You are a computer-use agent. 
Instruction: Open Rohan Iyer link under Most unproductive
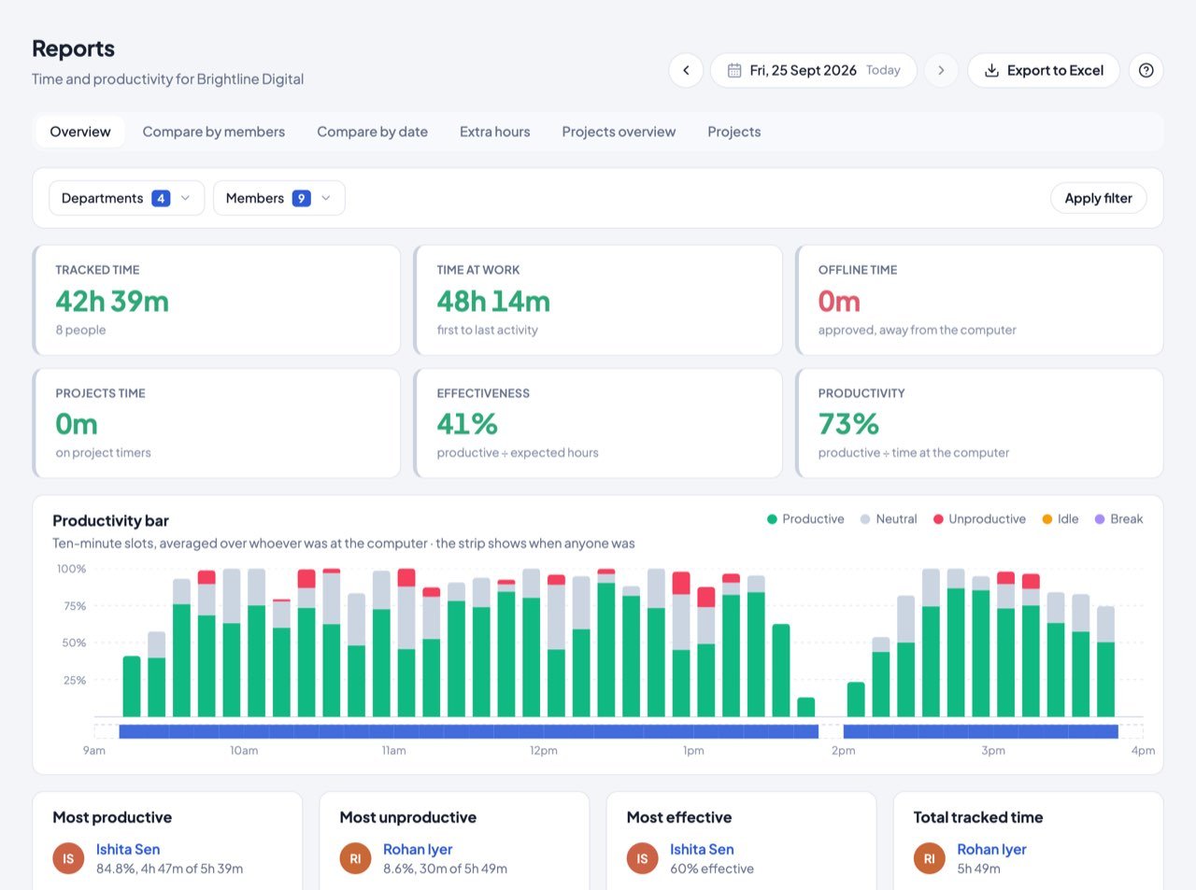(x=418, y=849)
